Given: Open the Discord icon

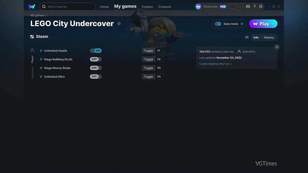Looking at the screenshot, I should (x=248, y=7).
